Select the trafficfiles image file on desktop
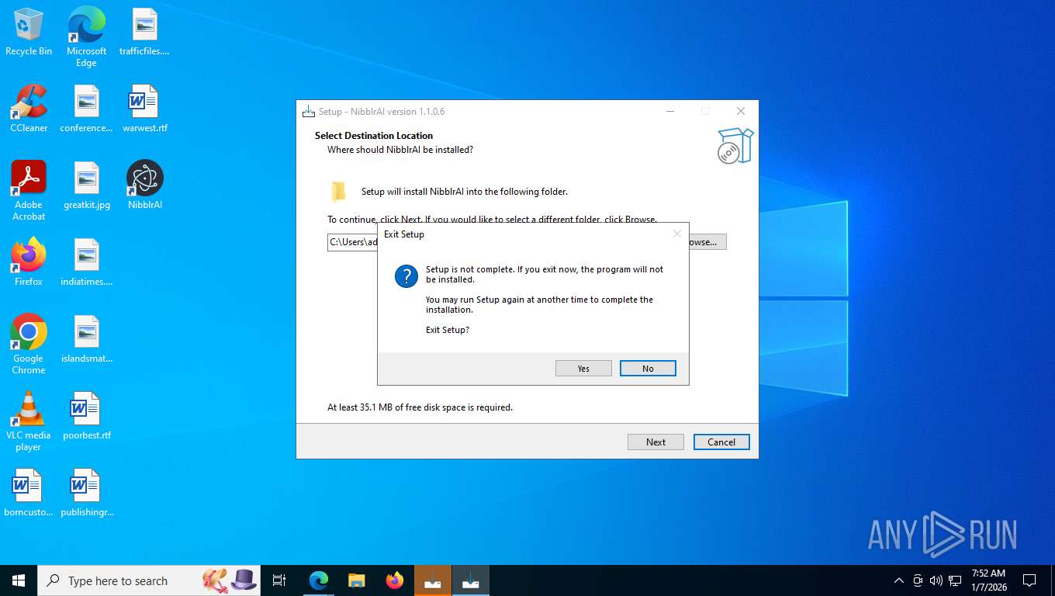 click(x=144, y=32)
